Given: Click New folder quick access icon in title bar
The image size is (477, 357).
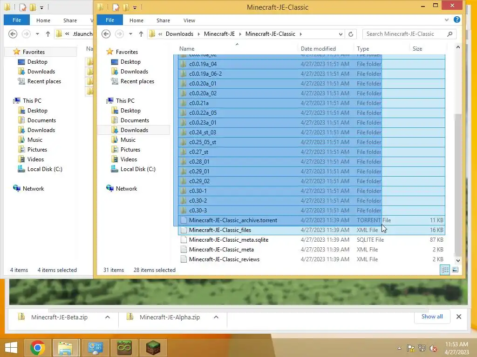Looking at the screenshot, I should [x=126, y=7].
